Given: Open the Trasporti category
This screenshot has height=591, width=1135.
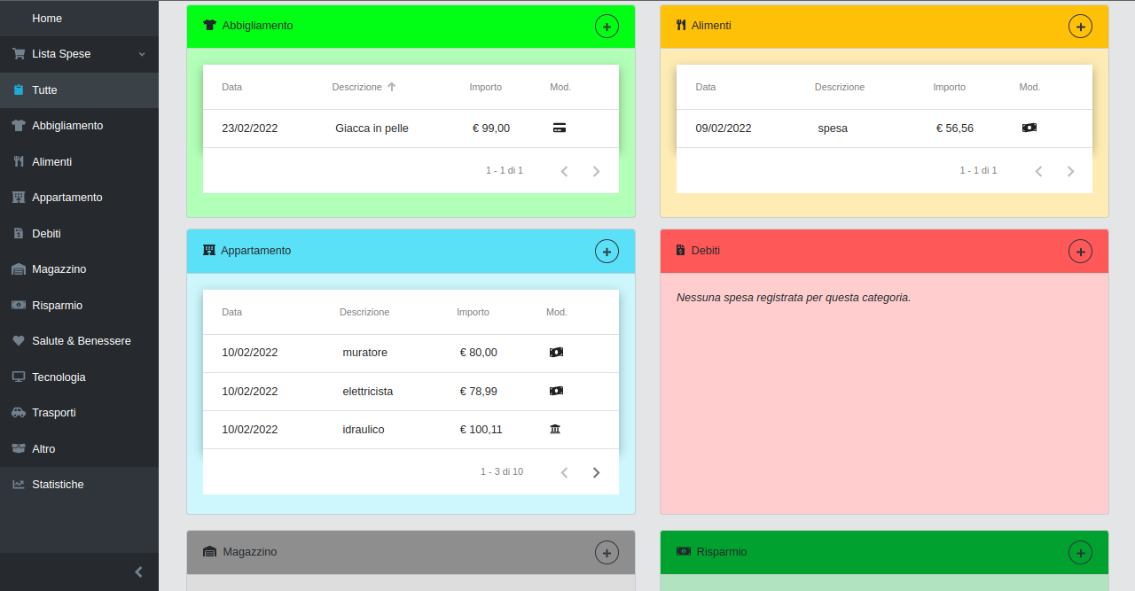Looking at the screenshot, I should 80,413.
